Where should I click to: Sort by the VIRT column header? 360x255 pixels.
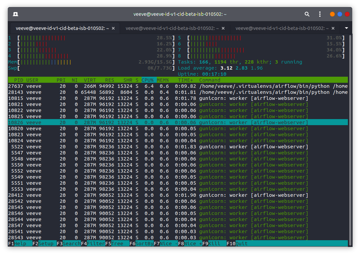(x=90, y=80)
